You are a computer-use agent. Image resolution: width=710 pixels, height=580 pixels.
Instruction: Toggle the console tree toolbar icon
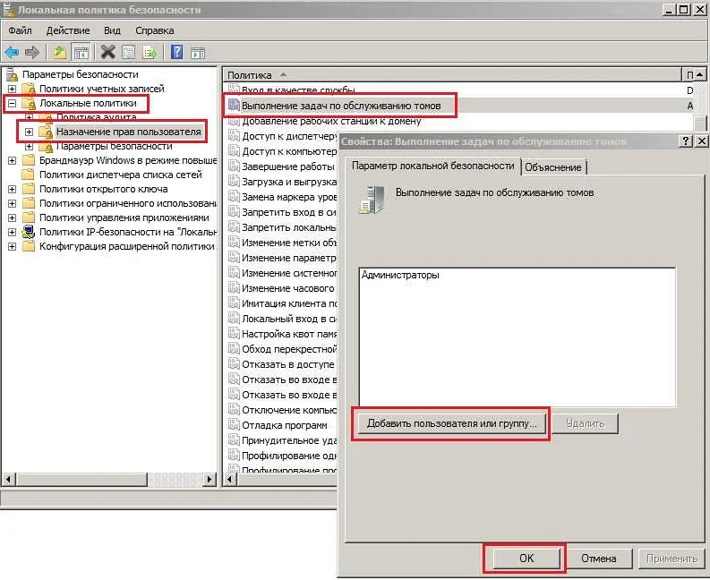[x=81, y=52]
